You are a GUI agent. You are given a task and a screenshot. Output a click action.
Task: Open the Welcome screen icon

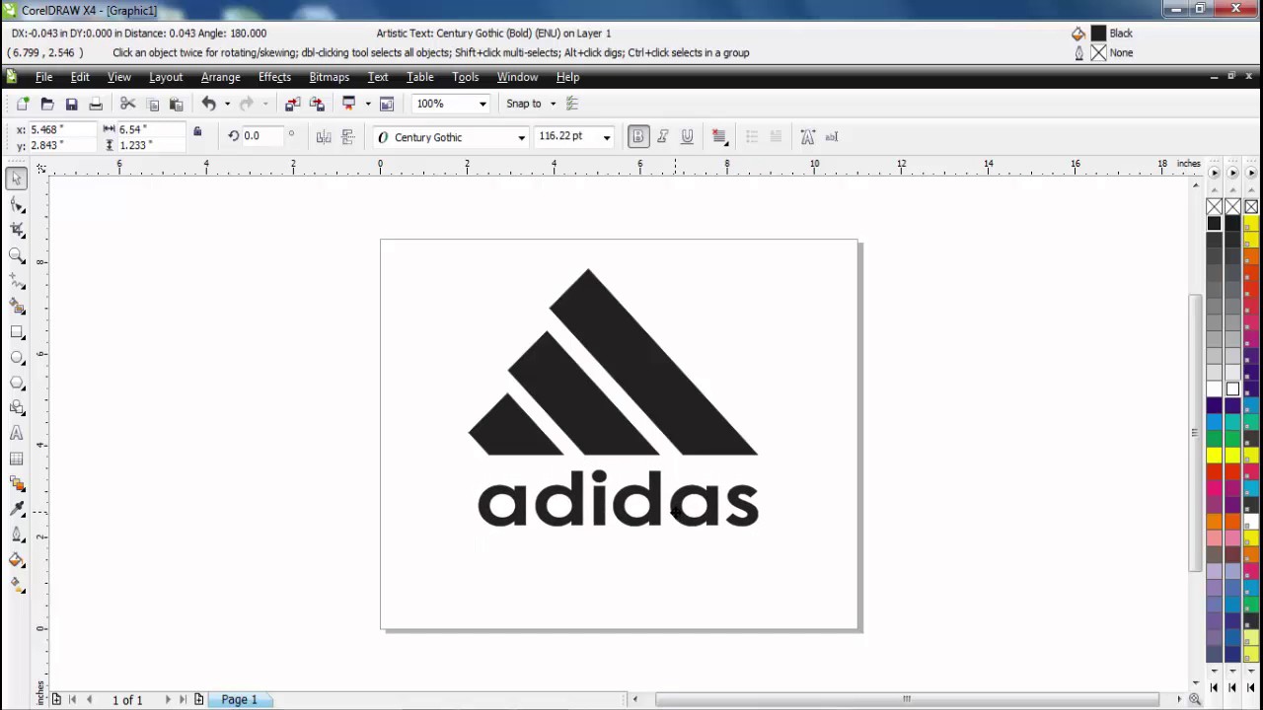pyautogui.click(x=387, y=104)
